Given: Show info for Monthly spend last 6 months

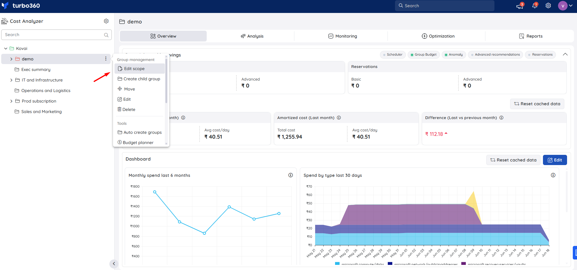Looking at the screenshot, I should tap(290, 175).
